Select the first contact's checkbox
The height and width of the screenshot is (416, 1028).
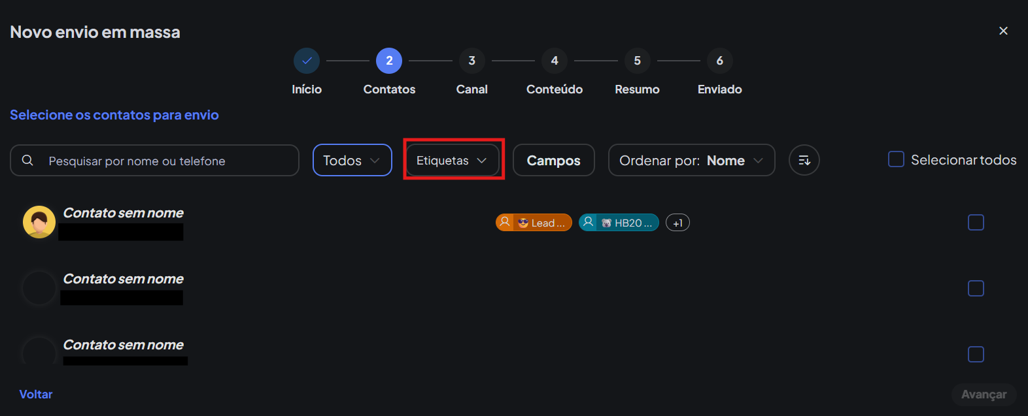coord(976,223)
